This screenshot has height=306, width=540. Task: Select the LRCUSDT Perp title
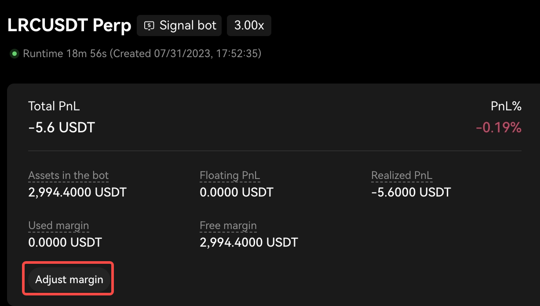click(x=69, y=25)
